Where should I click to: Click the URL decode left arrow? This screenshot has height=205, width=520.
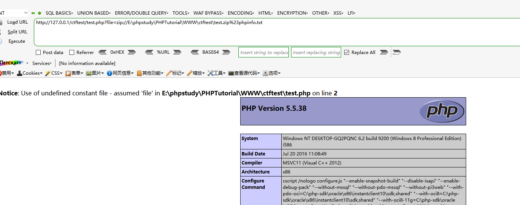tap(149, 52)
